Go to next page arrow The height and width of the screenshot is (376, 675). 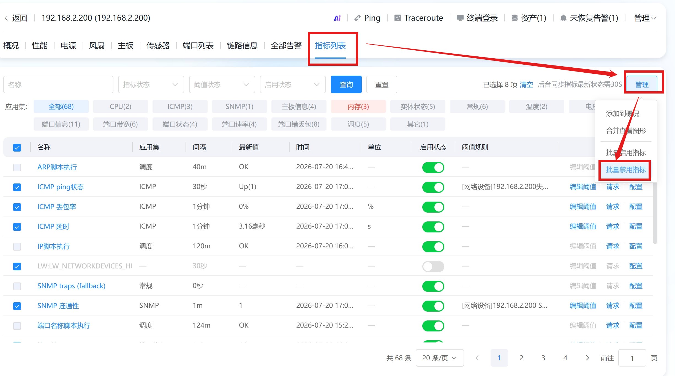(587, 358)
